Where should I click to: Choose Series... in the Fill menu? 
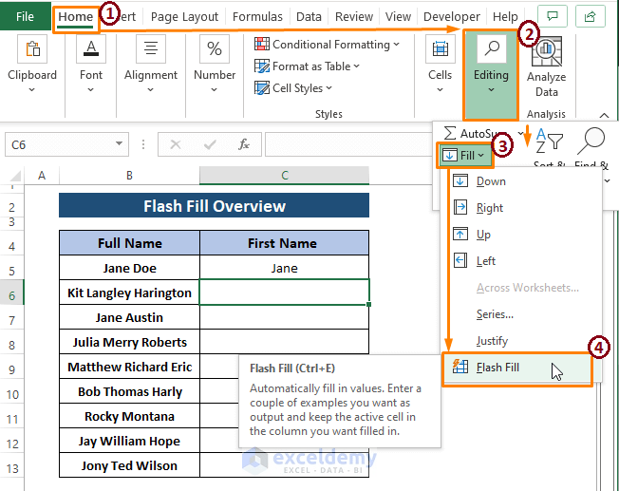coord(522,314)
